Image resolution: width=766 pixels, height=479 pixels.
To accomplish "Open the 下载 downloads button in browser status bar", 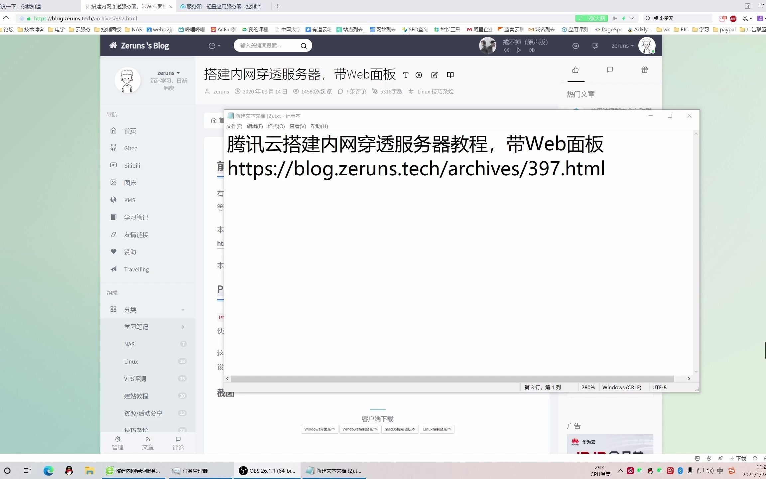I will point(738,458).
